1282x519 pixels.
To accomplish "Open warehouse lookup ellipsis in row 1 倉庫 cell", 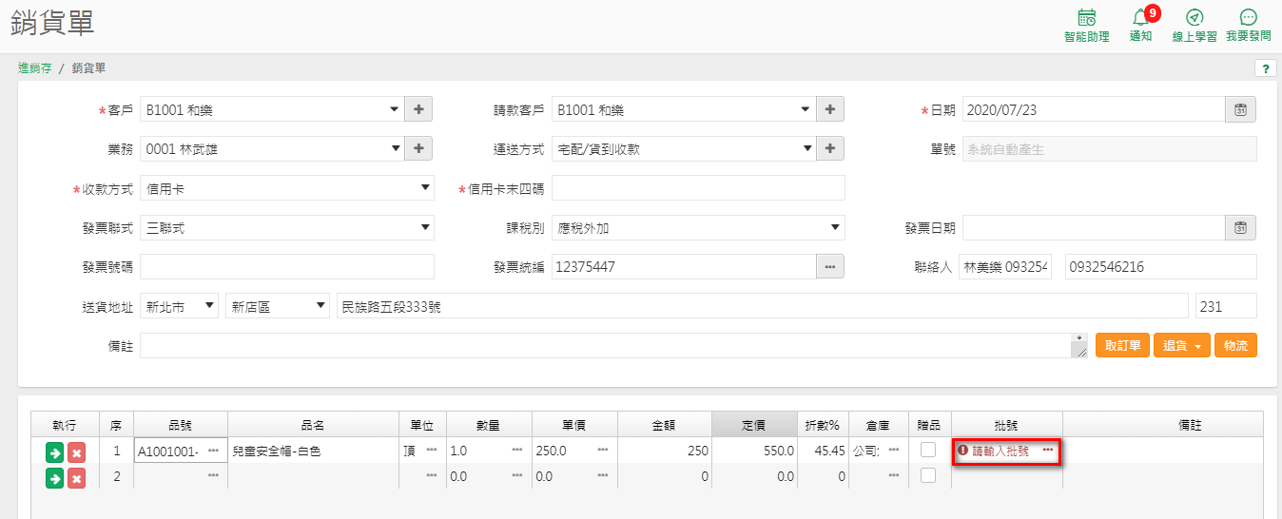I will (x=894, y=451).
